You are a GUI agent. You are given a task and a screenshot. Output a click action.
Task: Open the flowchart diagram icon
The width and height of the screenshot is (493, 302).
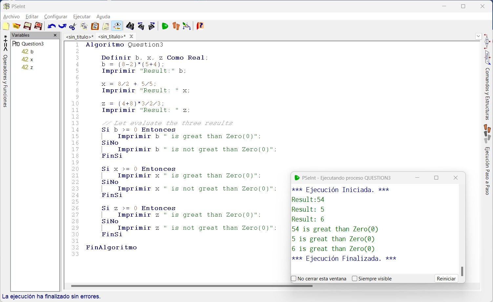[x=187, y=26]
